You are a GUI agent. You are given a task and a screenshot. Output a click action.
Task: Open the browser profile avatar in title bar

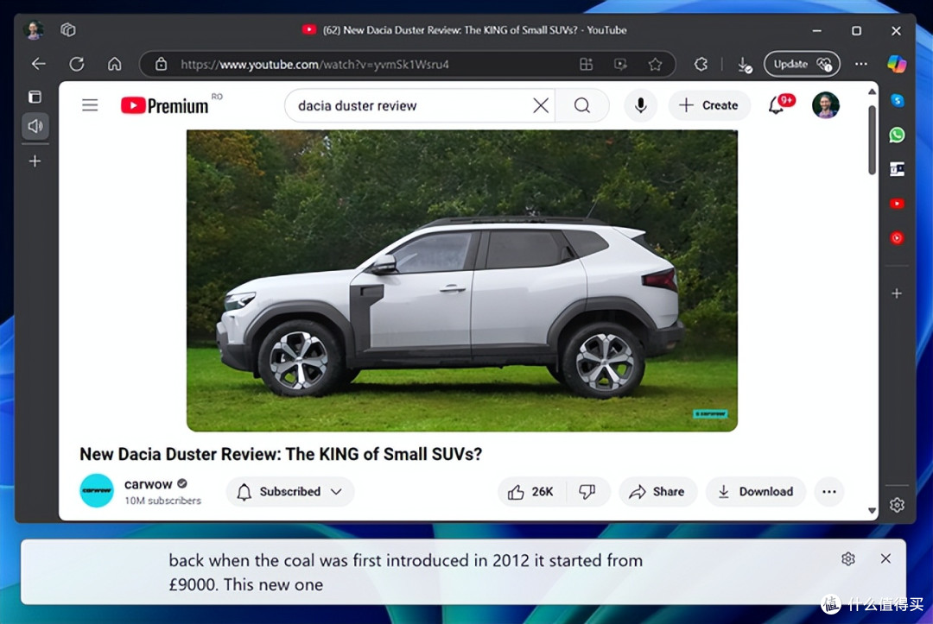34,29
